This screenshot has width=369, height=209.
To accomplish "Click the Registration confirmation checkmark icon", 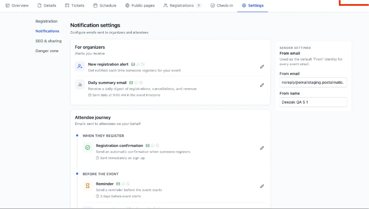I will coord(88,148).
